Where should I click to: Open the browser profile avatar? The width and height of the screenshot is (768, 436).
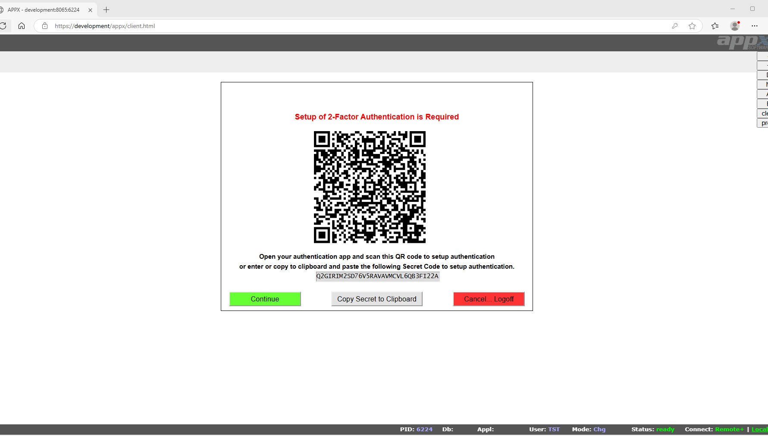(x=735, y=26)
